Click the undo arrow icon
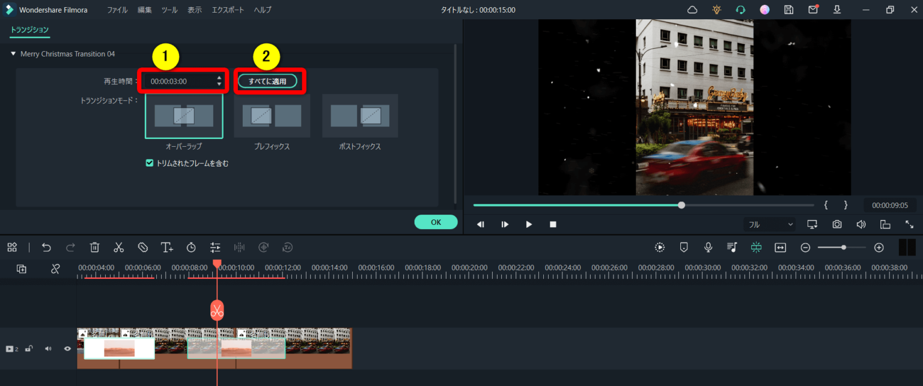Screen dimensions: 923x386 [46, 247]
